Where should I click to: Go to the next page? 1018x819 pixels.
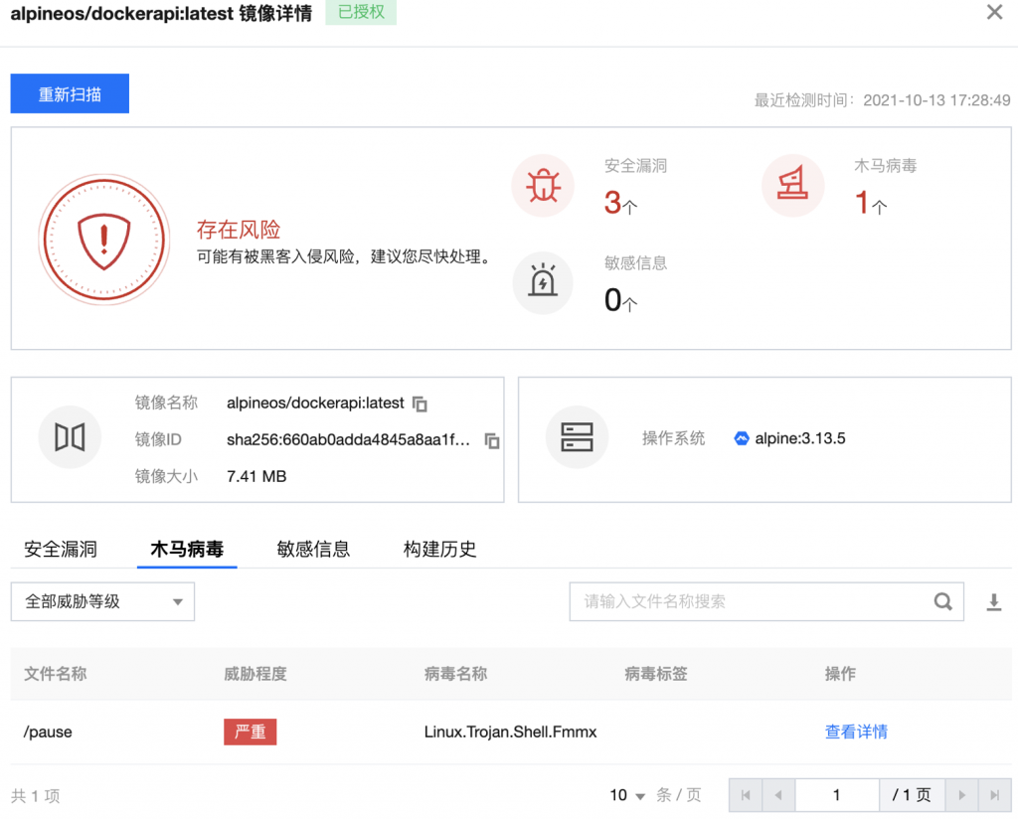tap(962, 795)
